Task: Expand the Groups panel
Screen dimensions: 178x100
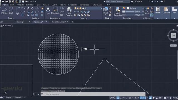Action: [x=149, y=18]
